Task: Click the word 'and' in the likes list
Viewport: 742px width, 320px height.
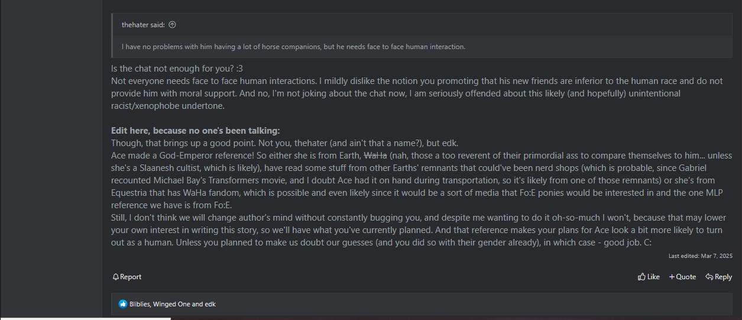Action: coord(197,304)
